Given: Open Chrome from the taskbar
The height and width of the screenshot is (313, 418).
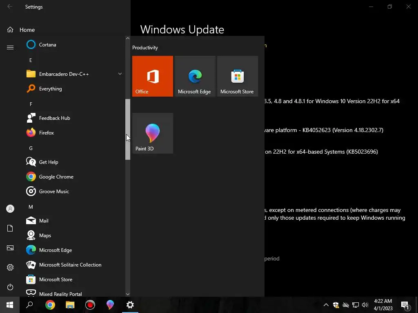Looking at the screenshot, I should click(x=50, y=305).
